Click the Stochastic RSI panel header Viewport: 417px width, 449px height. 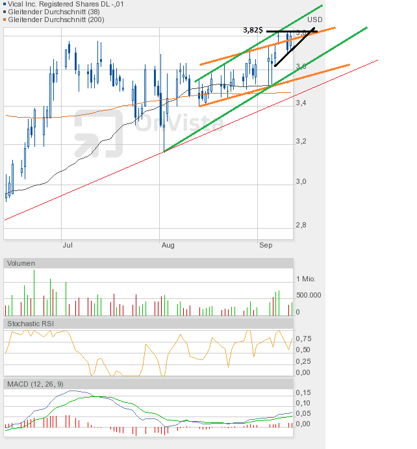pos(30,323)
